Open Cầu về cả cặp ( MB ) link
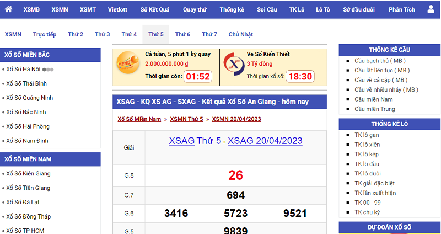 tap(381, 80)
